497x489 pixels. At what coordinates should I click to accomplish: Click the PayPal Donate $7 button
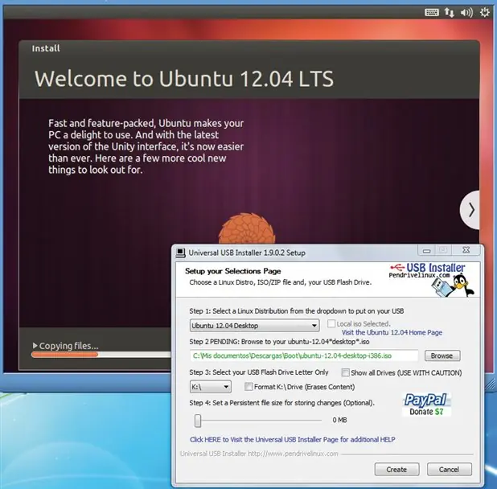click(426, 405)
